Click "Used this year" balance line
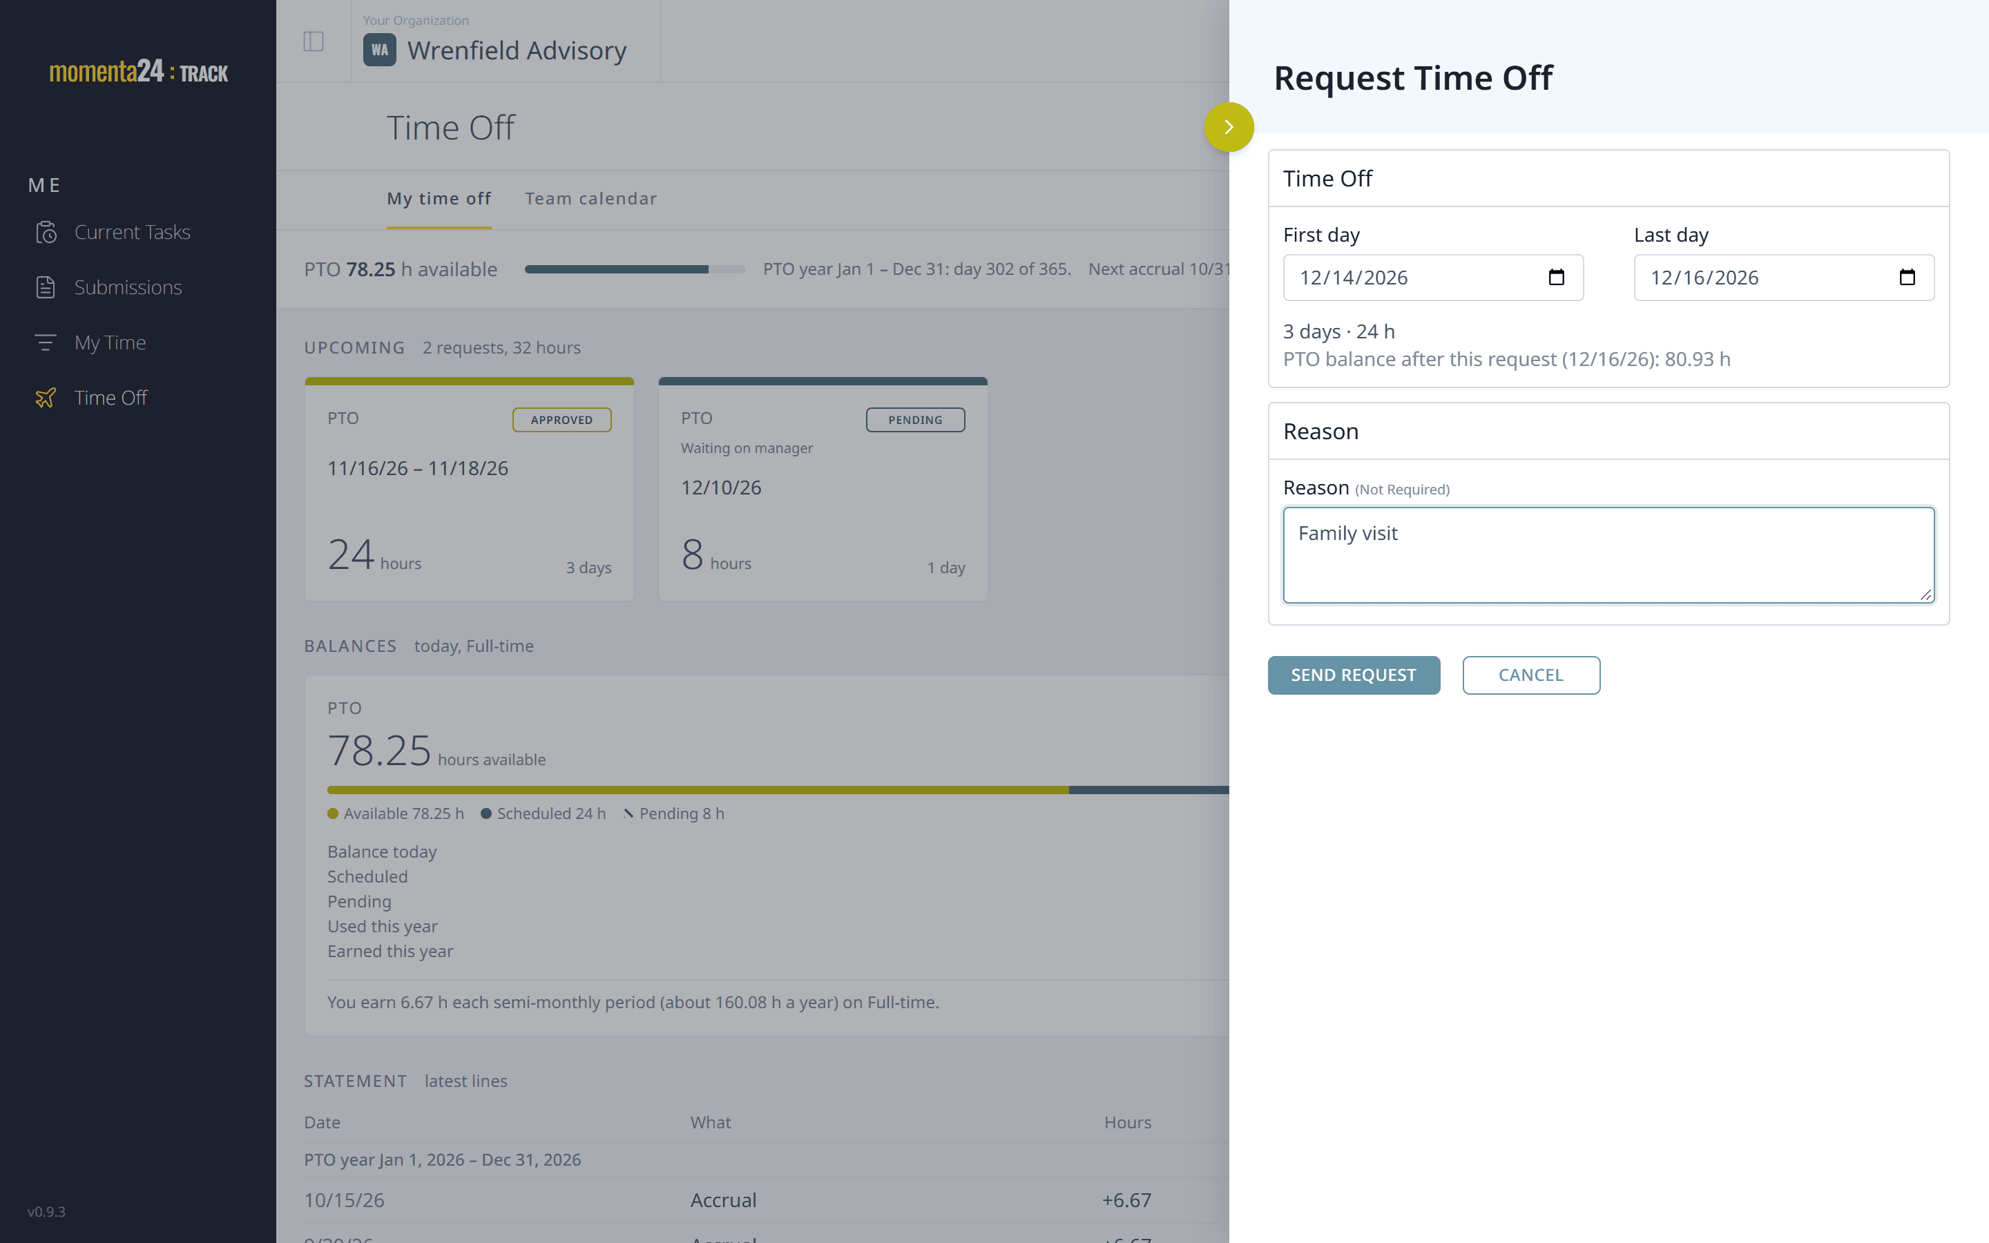 (382, 927)
